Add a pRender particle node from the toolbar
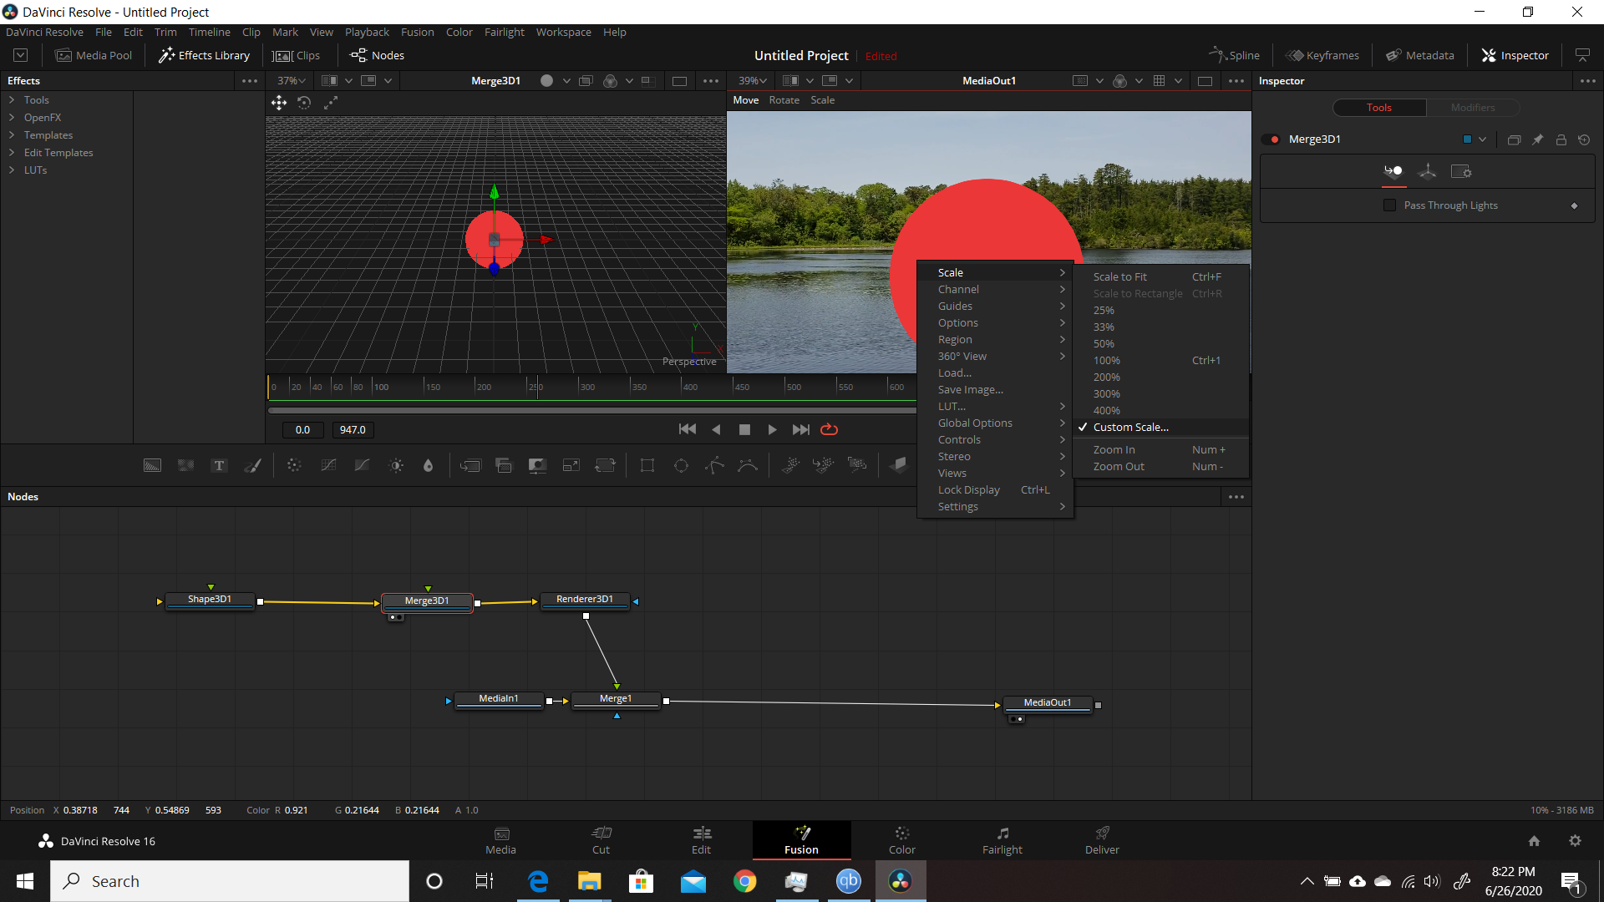This screenshot has width=1604, height=902. coord(857,465)
